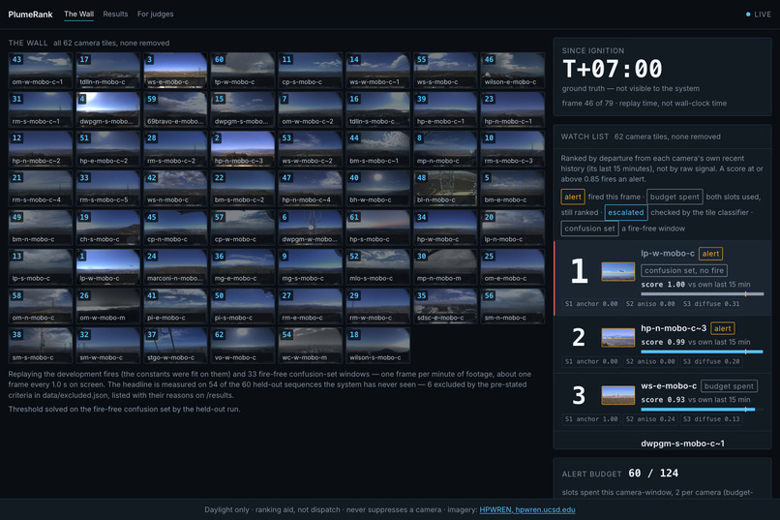Open rank 2 thumbnail for hp-n-mobo-c~3
This screenshot has height=520, width=780.
click(x=617, y=337)
